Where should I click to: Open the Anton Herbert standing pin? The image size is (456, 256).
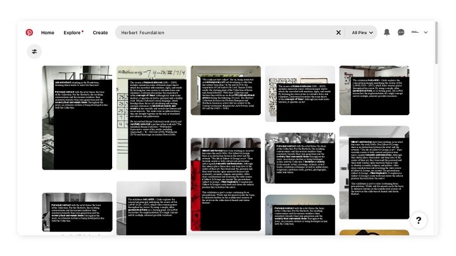77,118
